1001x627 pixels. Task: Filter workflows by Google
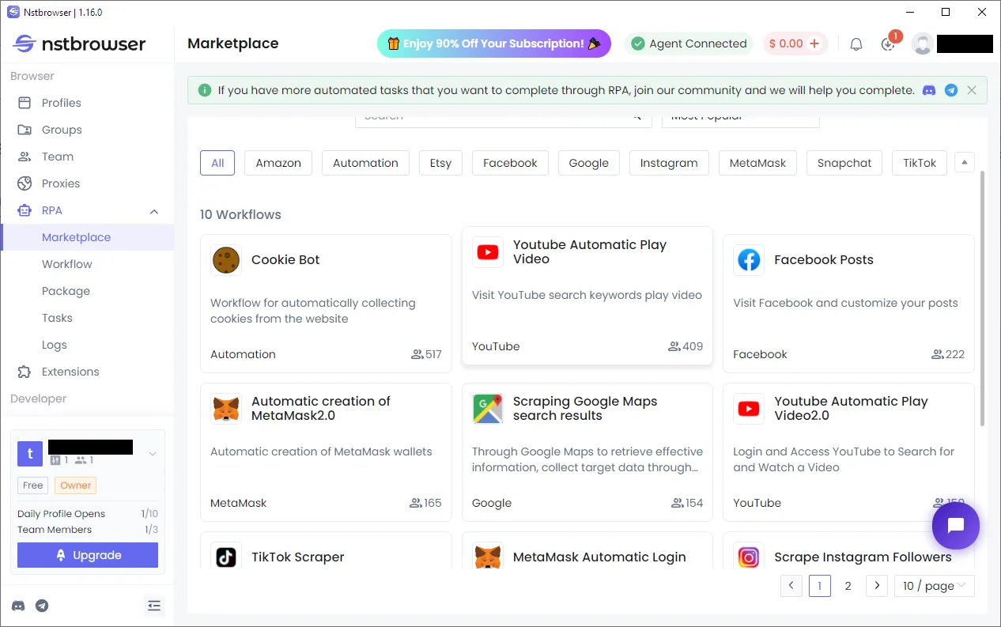click(x=589, y=163)
